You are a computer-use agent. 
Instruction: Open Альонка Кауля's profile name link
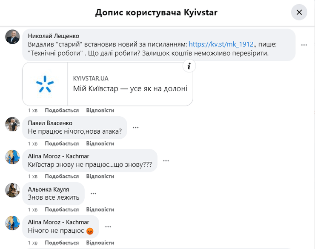(48, 189)
